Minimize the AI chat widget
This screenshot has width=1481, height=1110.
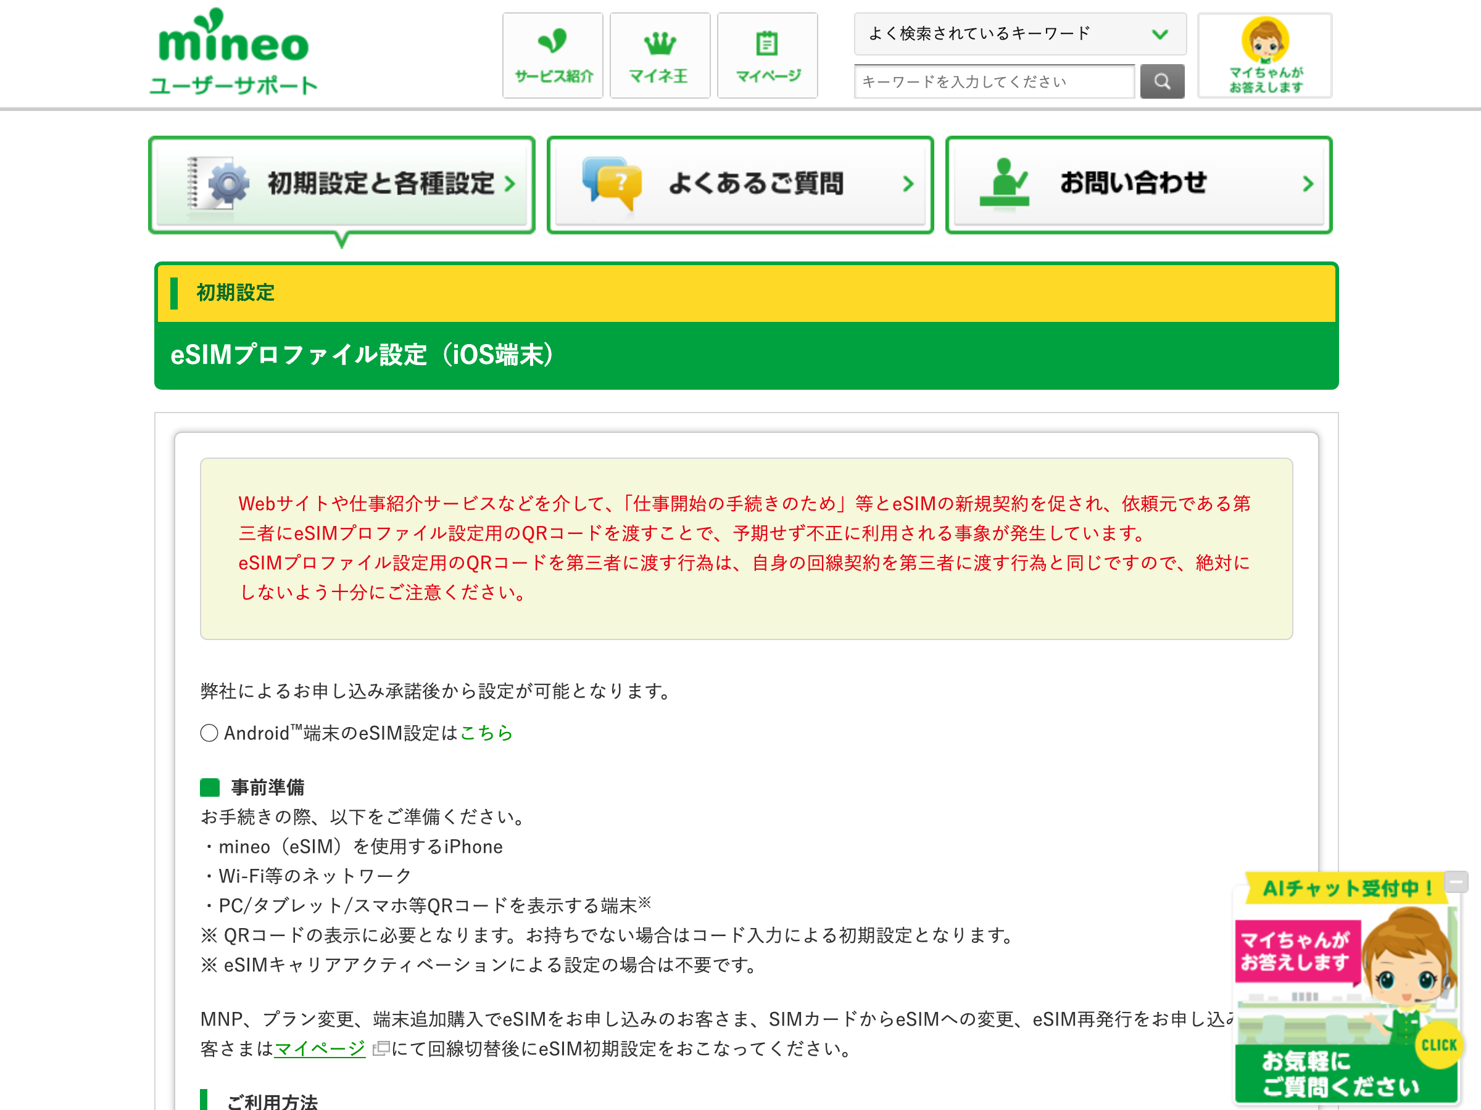tap(1456, 882)
